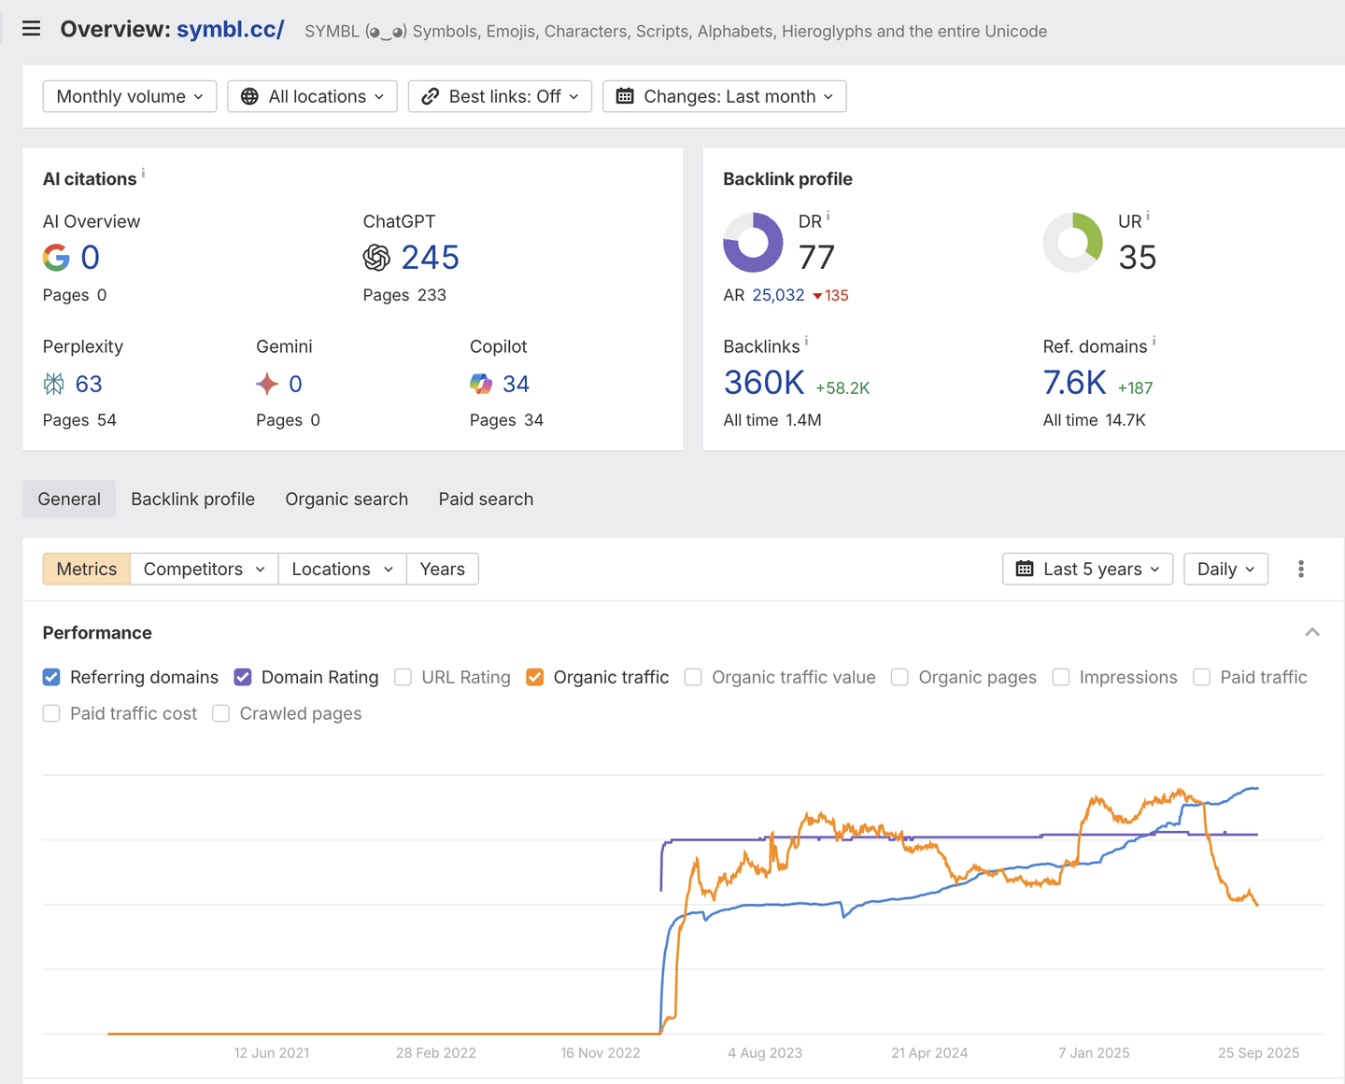Screen dimensions: 1345x1084
Task: Click the Perplexity logo icon
Action: (54, 384)
